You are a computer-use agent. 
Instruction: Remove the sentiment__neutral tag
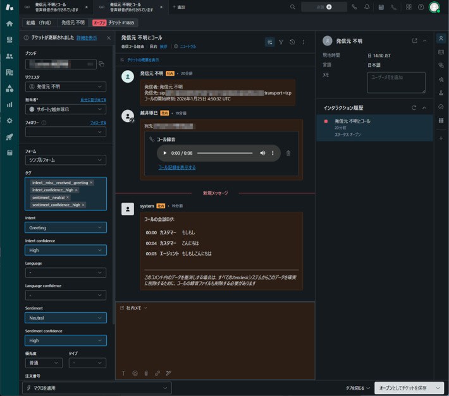68,197
